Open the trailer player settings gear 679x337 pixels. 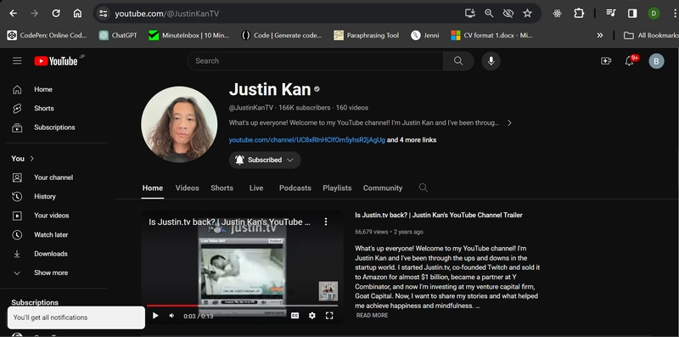point(311,316)
